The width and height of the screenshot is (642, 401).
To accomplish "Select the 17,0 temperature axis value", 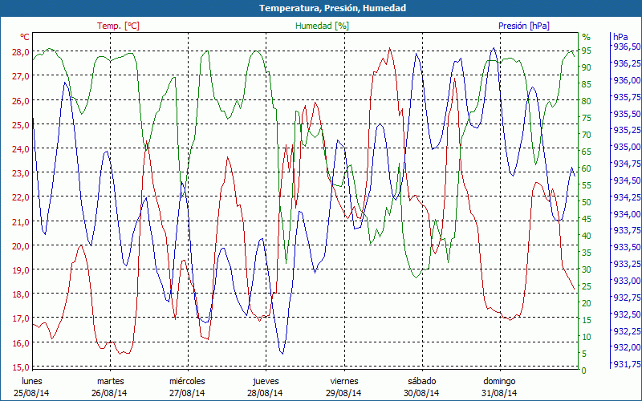I will pyautogui.click(x=21, y=318).
